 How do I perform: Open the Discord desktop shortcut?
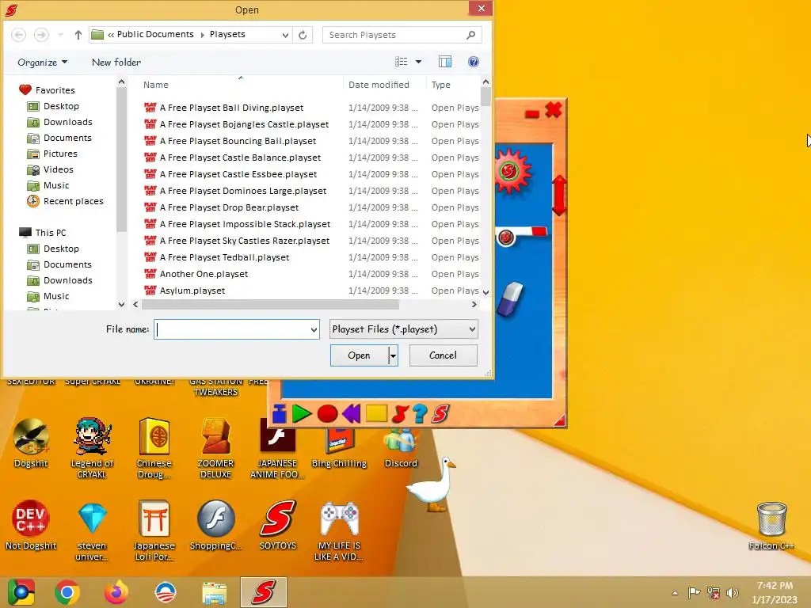[400, 448]
